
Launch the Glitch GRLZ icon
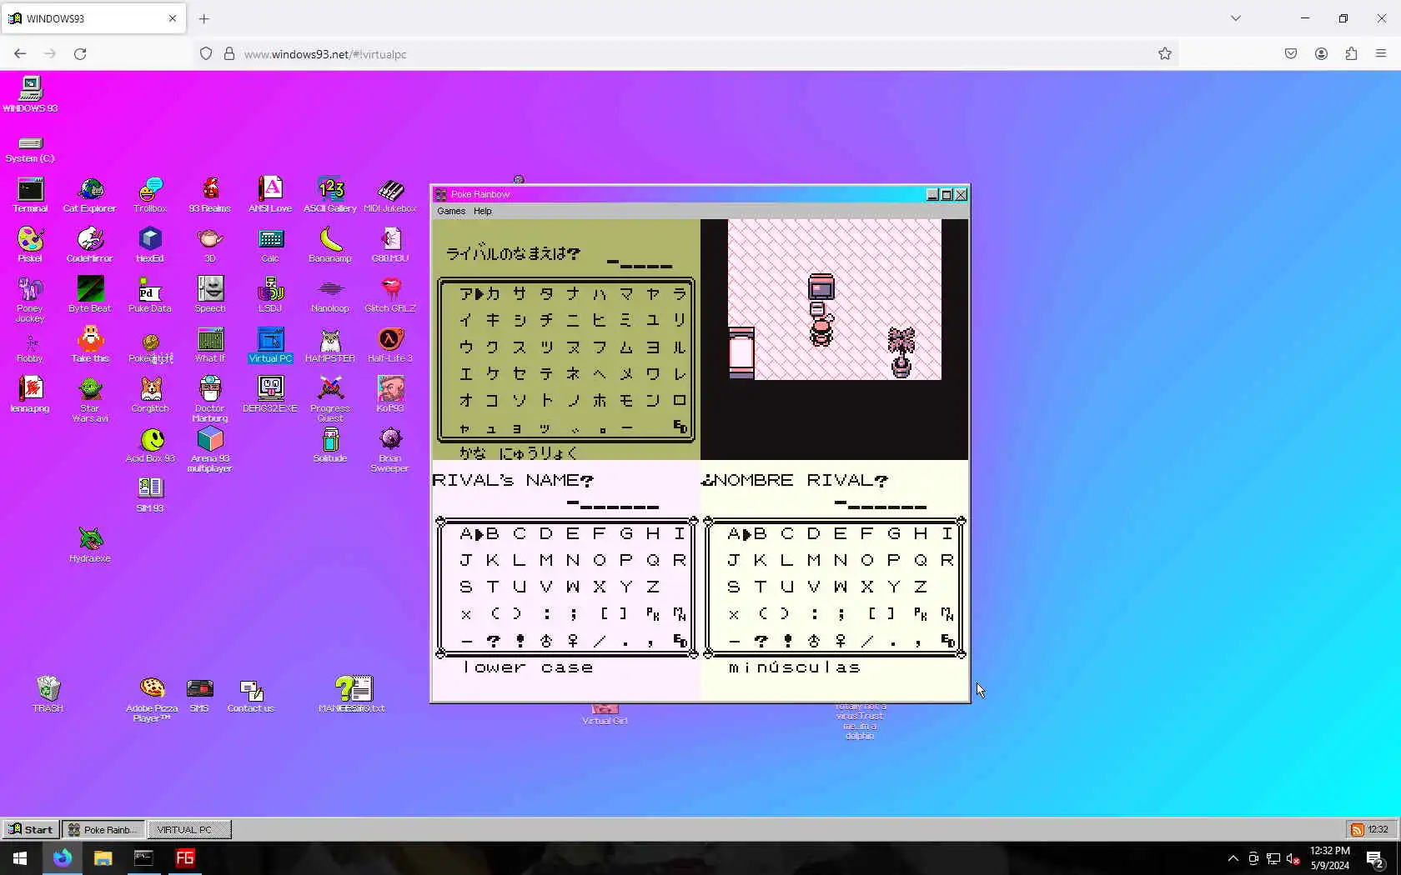390,295
